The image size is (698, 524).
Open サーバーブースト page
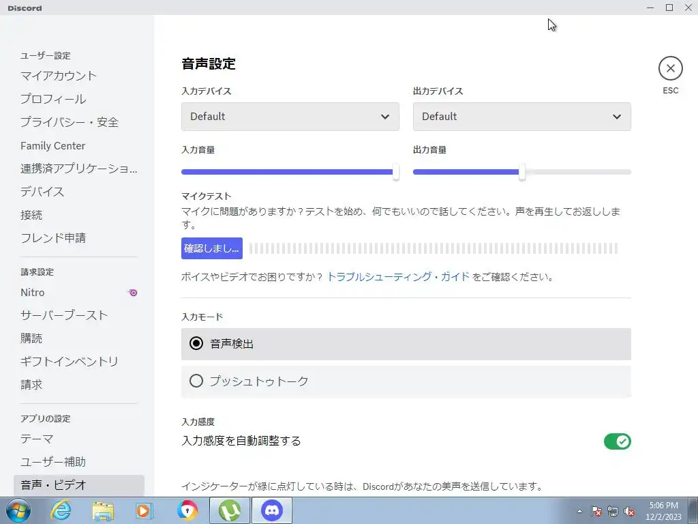point(79,315)
